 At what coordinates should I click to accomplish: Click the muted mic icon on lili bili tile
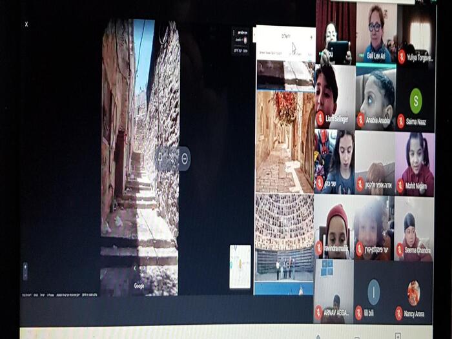tap(359, 313)
